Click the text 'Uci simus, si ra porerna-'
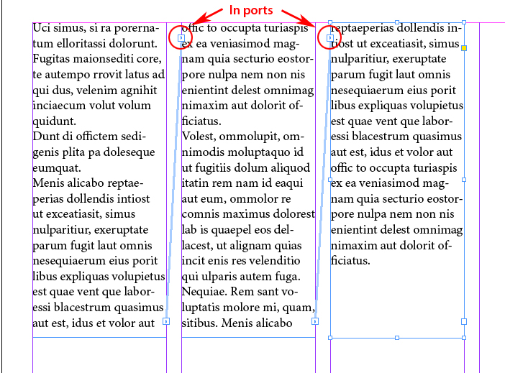The image size is (505, 373). click(96, 28)
